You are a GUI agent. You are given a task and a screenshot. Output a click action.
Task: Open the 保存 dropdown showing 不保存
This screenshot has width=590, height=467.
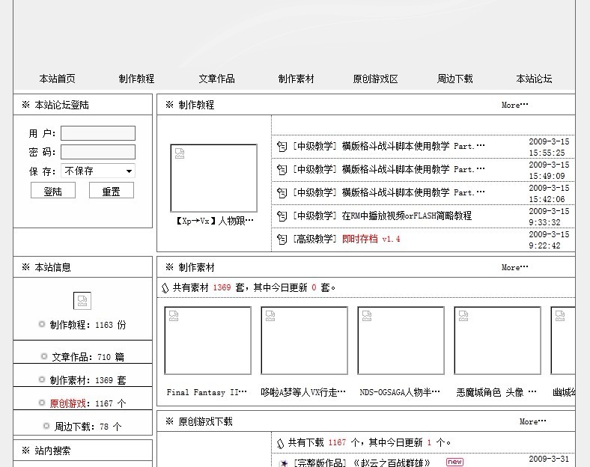(98, 171)
